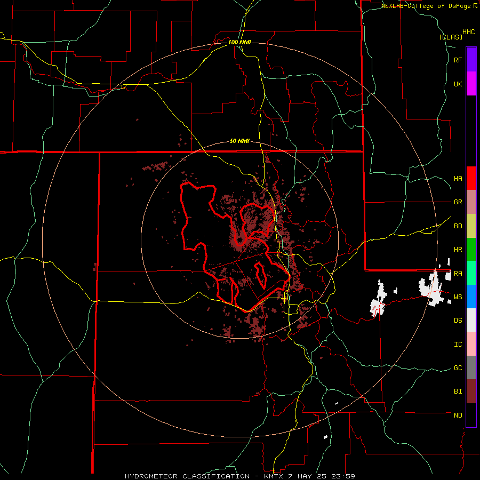This screenshot has width=480, height=480.
Task: Click the "100 NMI" range ring label
Action: pyautogui.click(x=239, y=42)
